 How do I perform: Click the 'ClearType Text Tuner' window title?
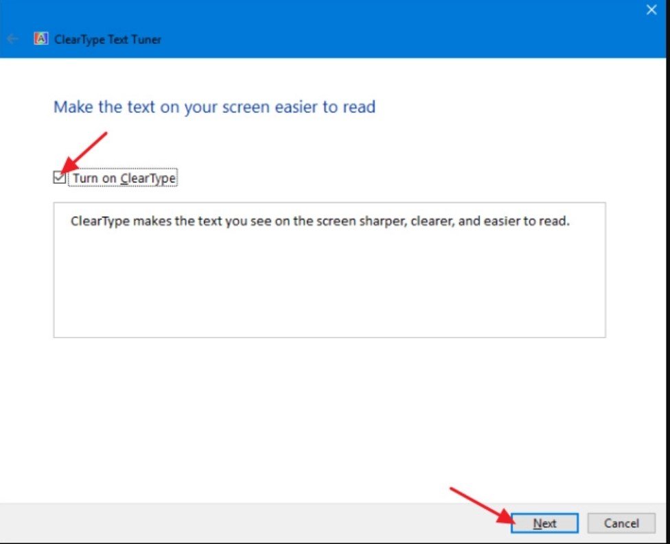click(108, 39)
